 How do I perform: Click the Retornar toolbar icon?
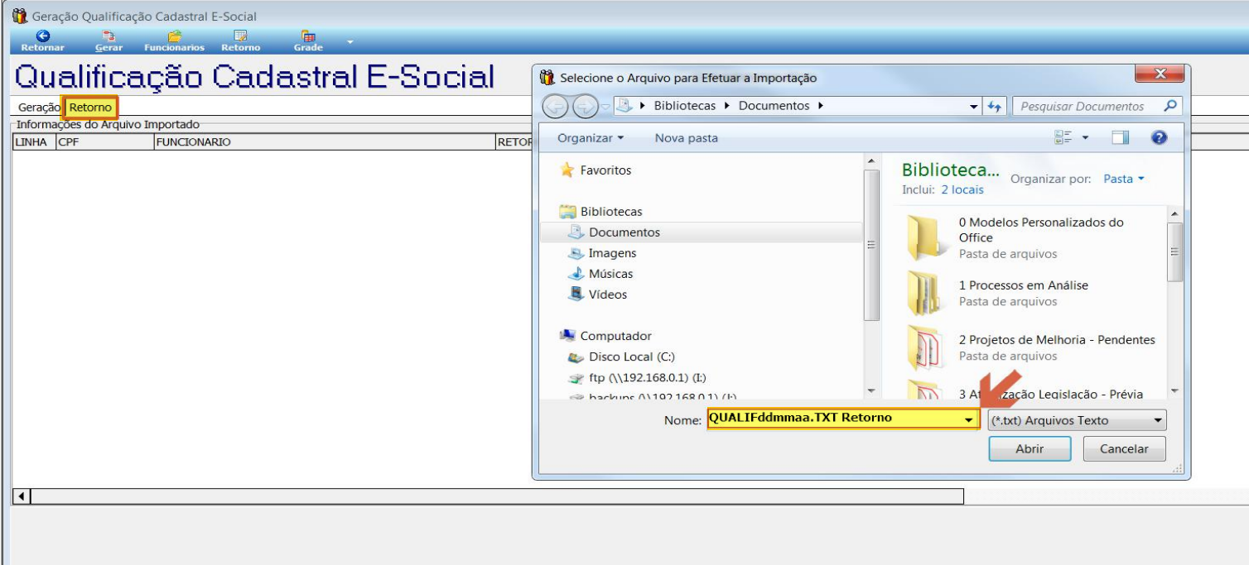coord(42,41)
